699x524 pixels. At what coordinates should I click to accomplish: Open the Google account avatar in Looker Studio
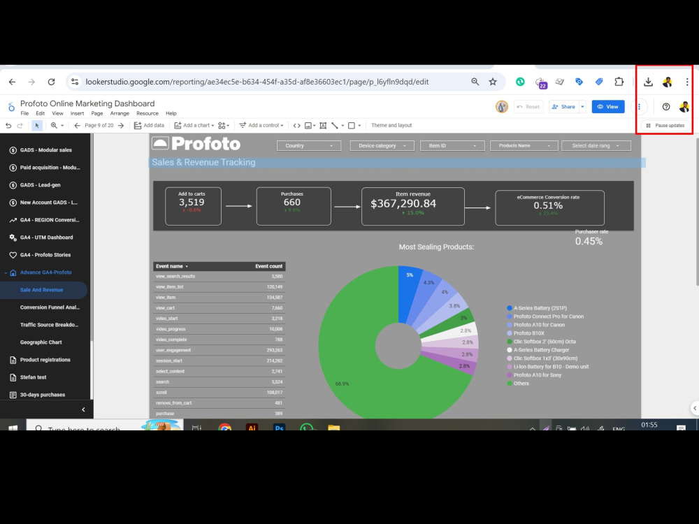click(x=684, y=107)
